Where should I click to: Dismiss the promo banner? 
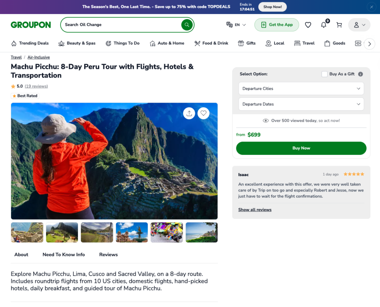tap(371, 7)
